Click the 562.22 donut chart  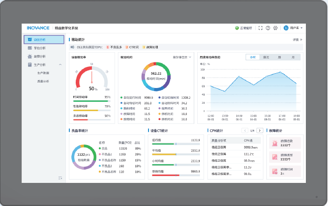tap(156, 77)
